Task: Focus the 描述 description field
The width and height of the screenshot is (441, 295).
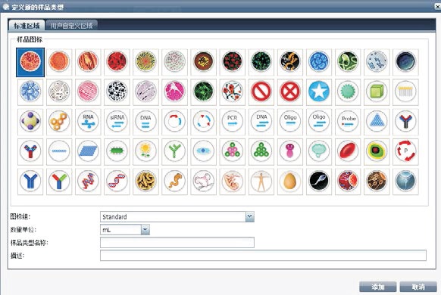Action: coord(263,256)
